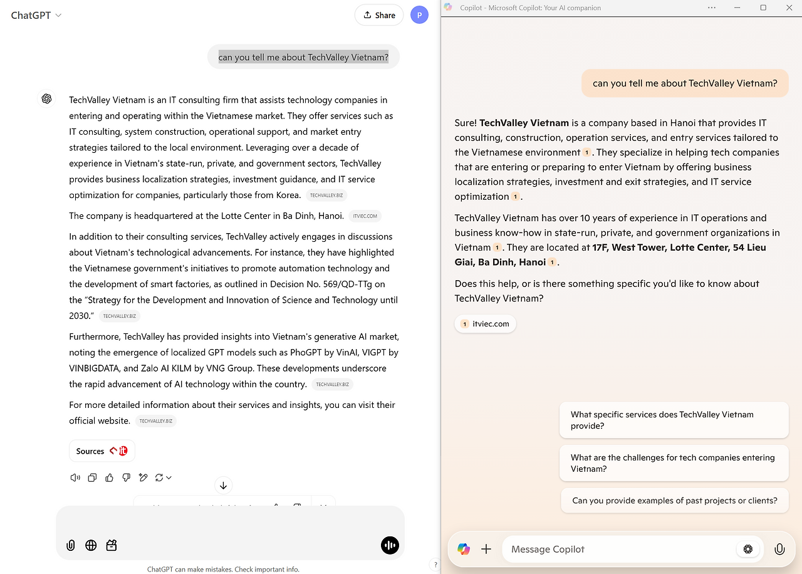Open the ChatGPT model selector dropdown
The height and width of the screenshot is (574, 802).
36,14
